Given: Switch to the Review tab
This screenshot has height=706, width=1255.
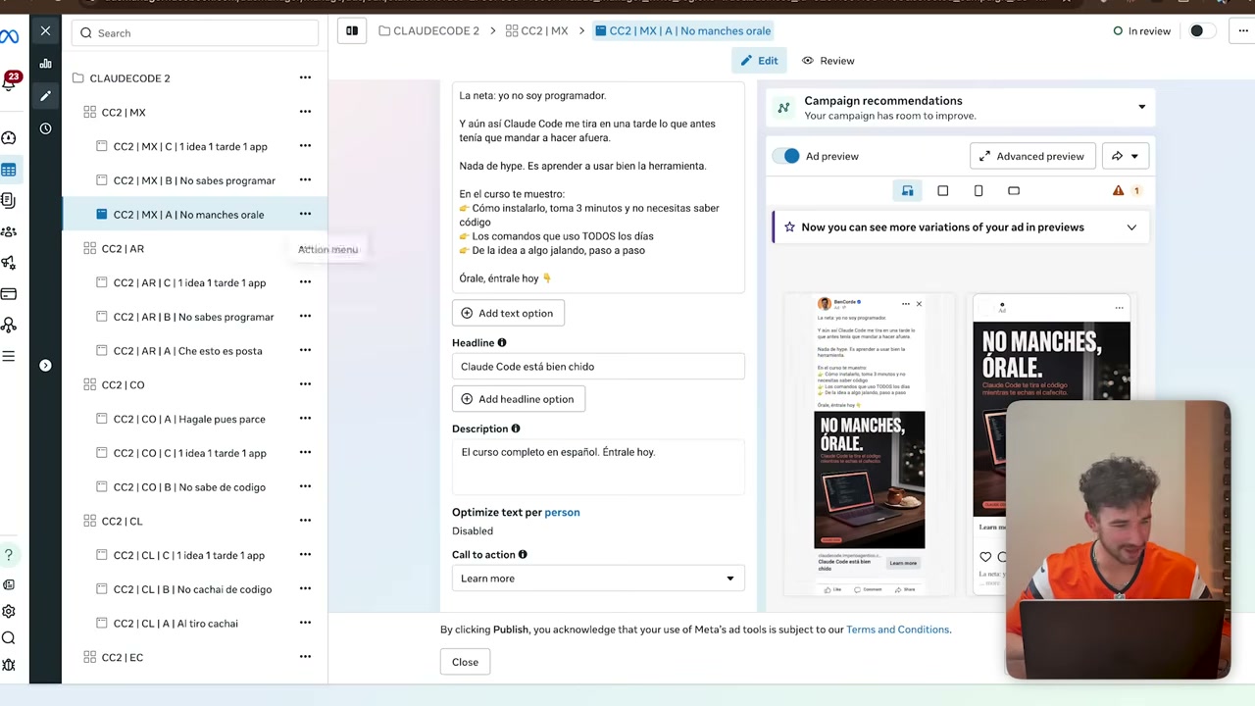Looking at the screenshot, I should 828,61.
